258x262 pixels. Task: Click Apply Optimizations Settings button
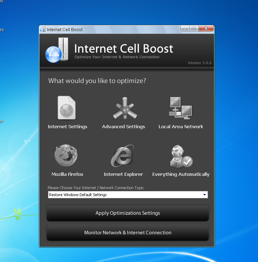point(128,213)
